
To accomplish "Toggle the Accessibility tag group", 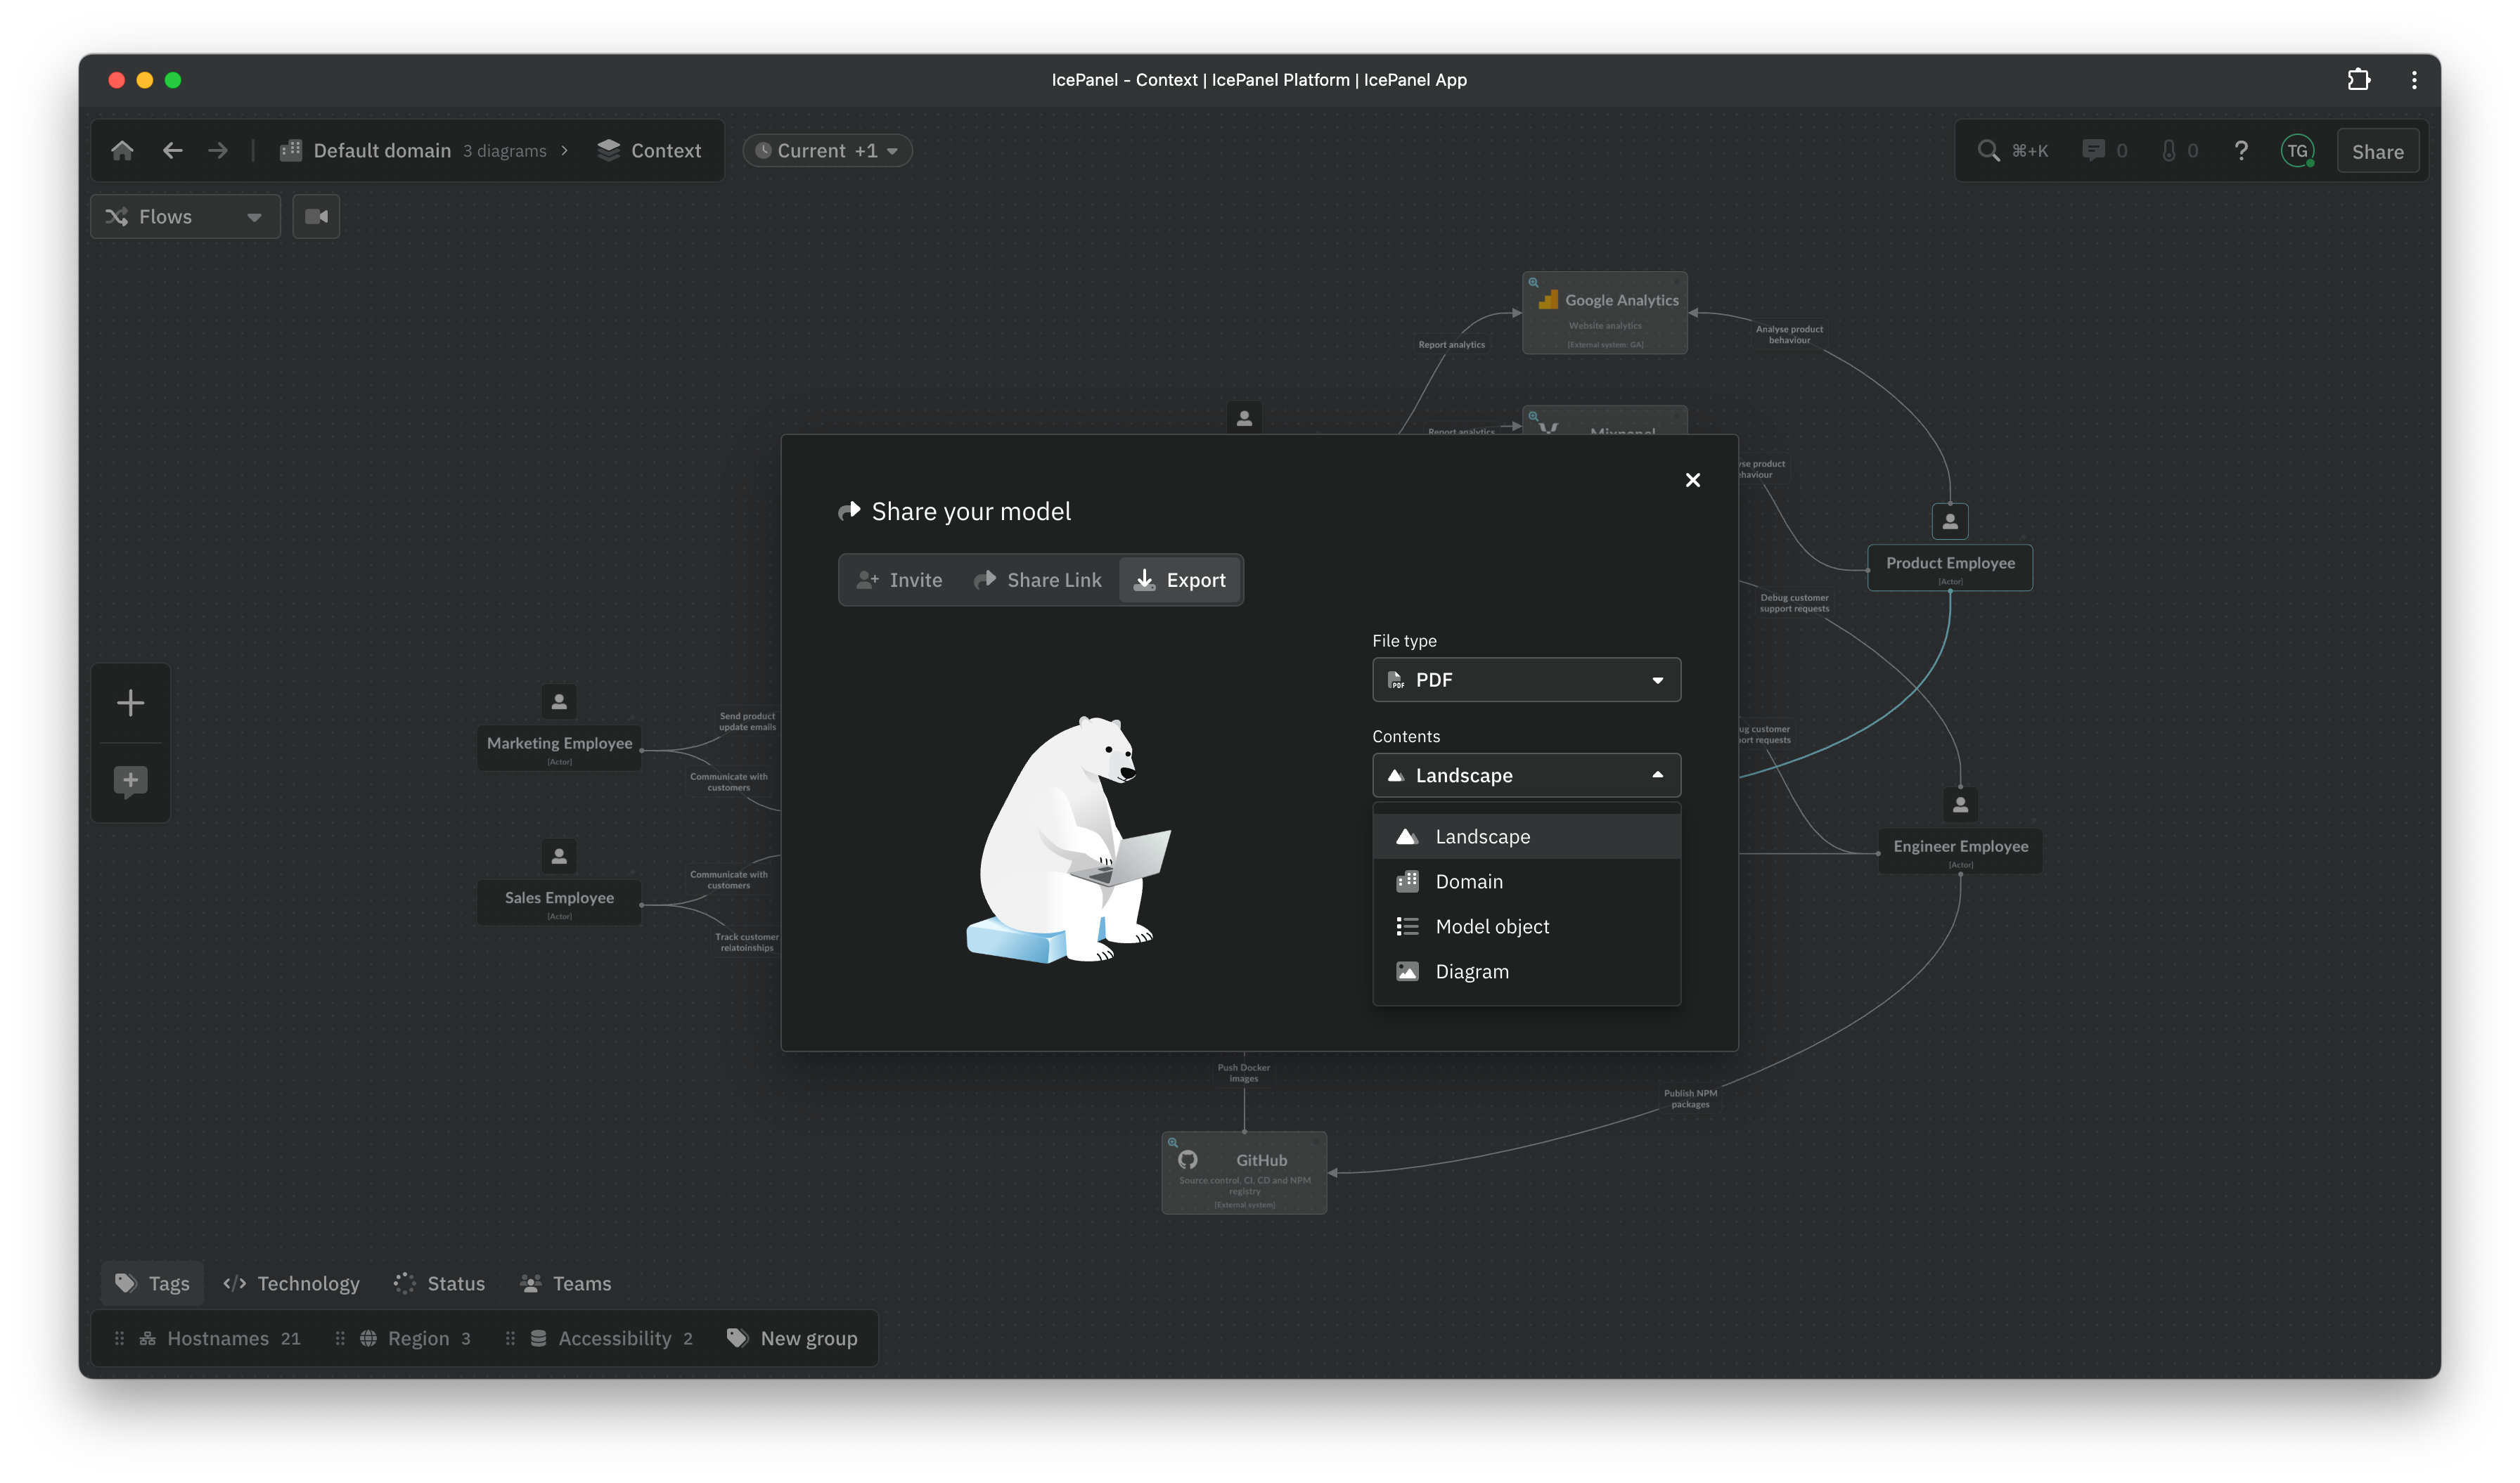I will point(611,1339).
